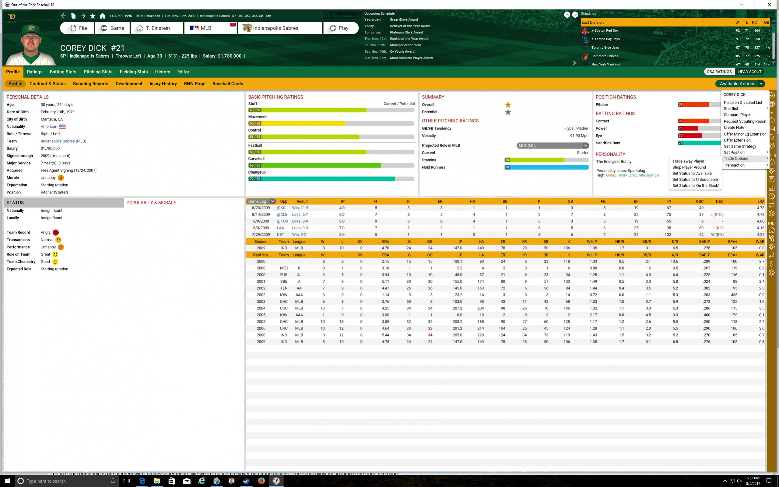Switch to HEAD SCOUT ratings toggle
The image size is (779, 487).
point(749,72)
